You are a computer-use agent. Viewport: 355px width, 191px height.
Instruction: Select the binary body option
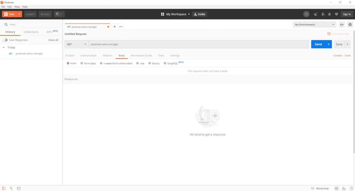click(150, 63)
